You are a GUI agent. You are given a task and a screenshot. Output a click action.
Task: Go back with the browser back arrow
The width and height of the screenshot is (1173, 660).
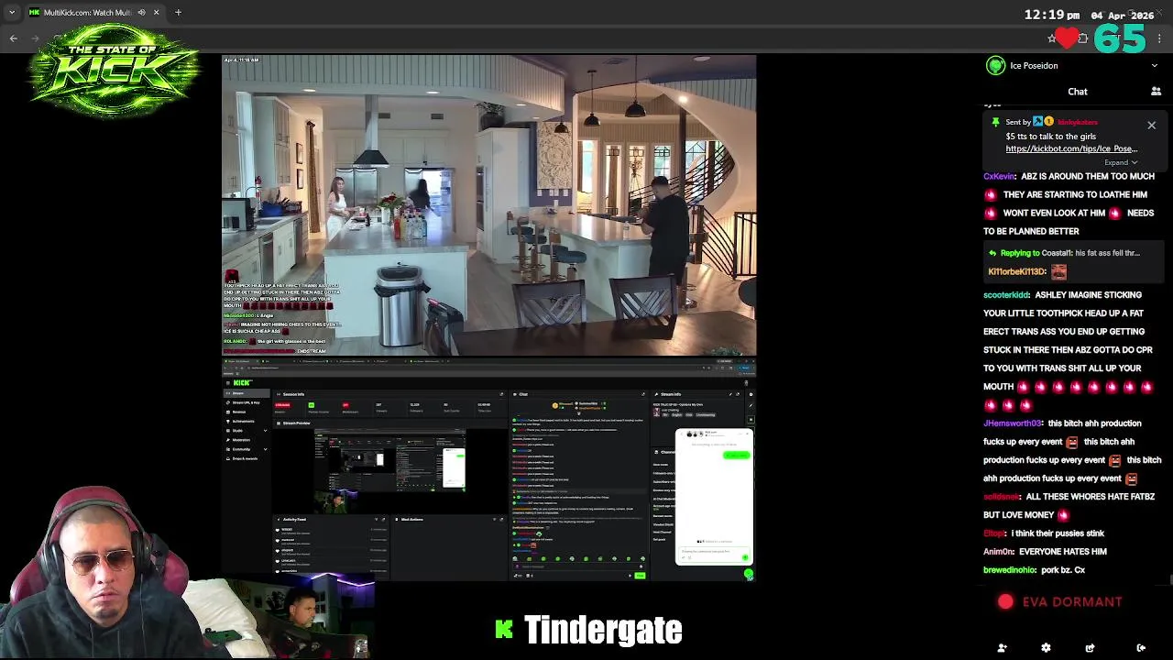coord(13,38)
